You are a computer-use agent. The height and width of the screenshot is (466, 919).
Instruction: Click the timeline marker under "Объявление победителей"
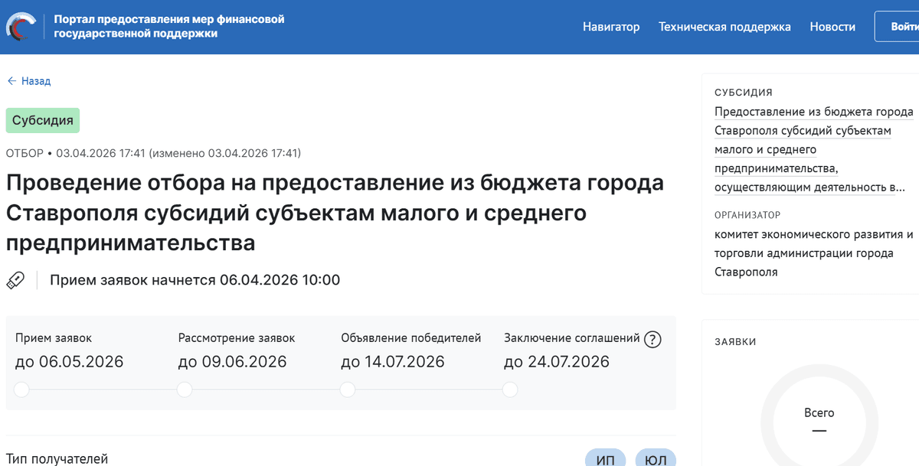347,389
